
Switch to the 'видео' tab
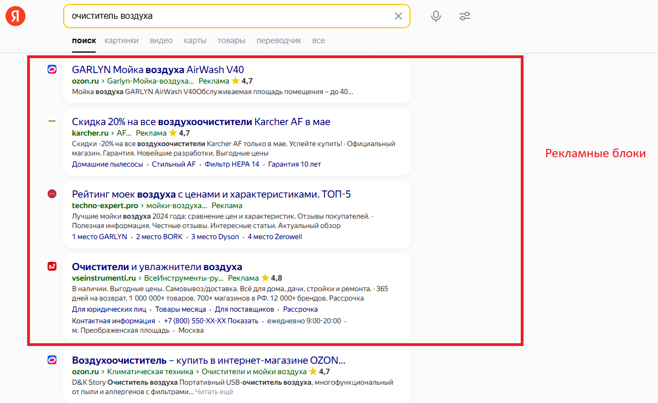(x=161, y=41)
